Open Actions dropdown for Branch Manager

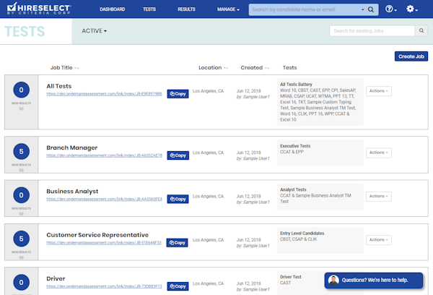pos(379,153)
